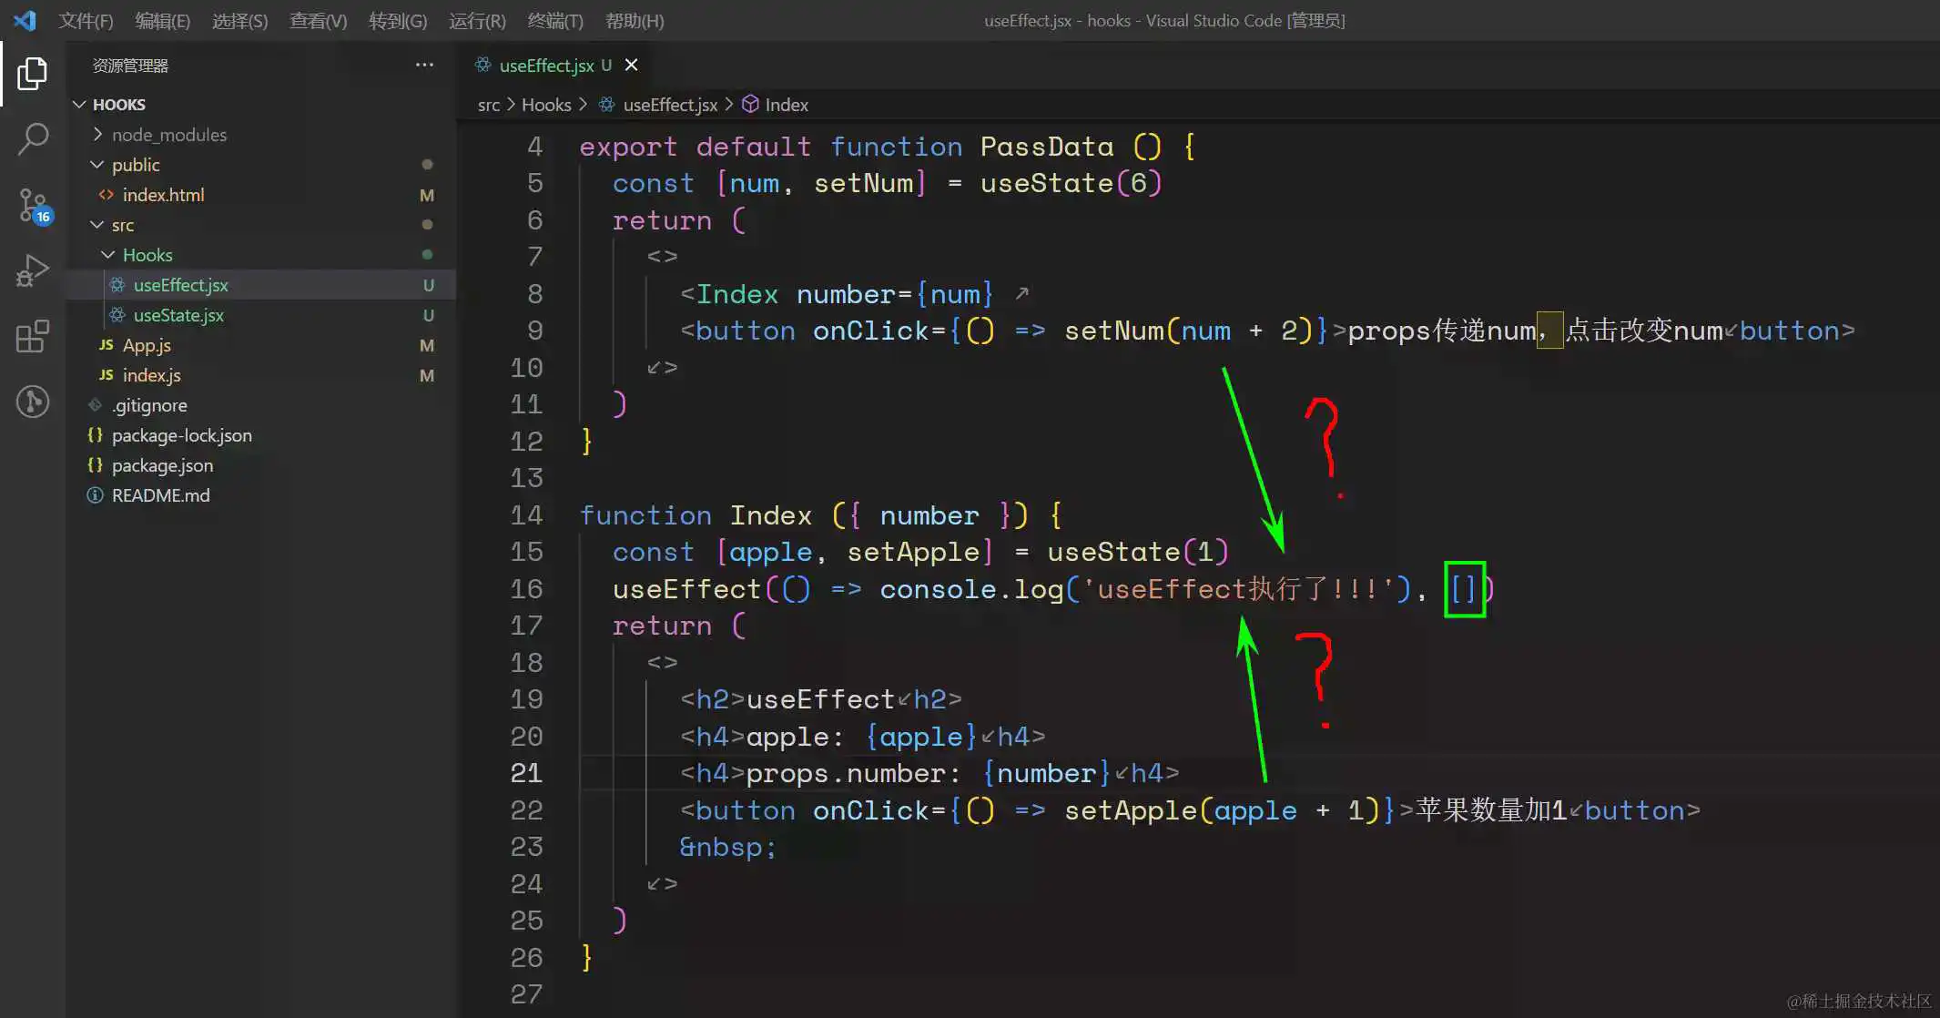This screenshot has height=1018, width=1940.
Task: Expand the node_modules folder
Action: click(x=97, y=135)
